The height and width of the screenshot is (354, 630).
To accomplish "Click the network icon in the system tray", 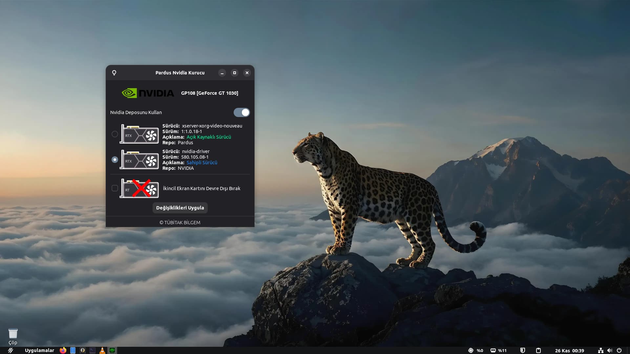I will click(600, 350).
